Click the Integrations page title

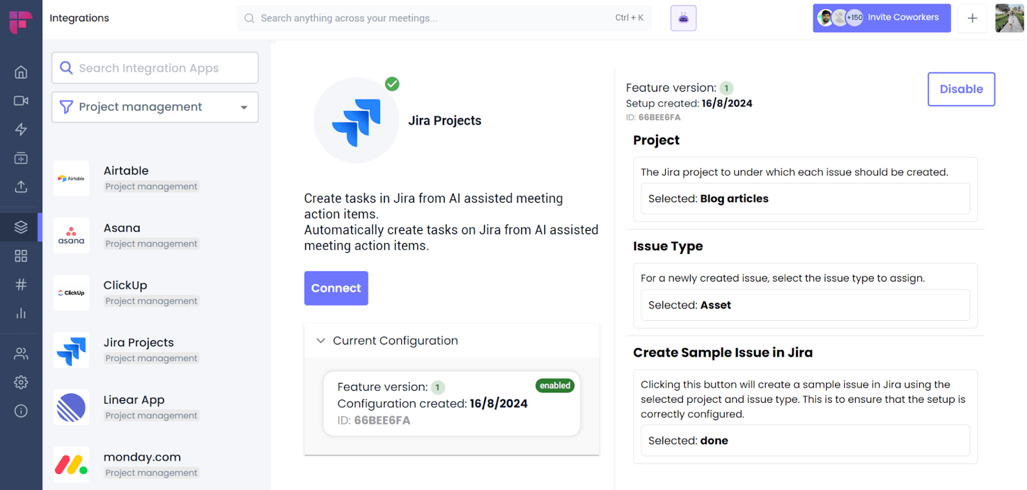tap(80, 18)
